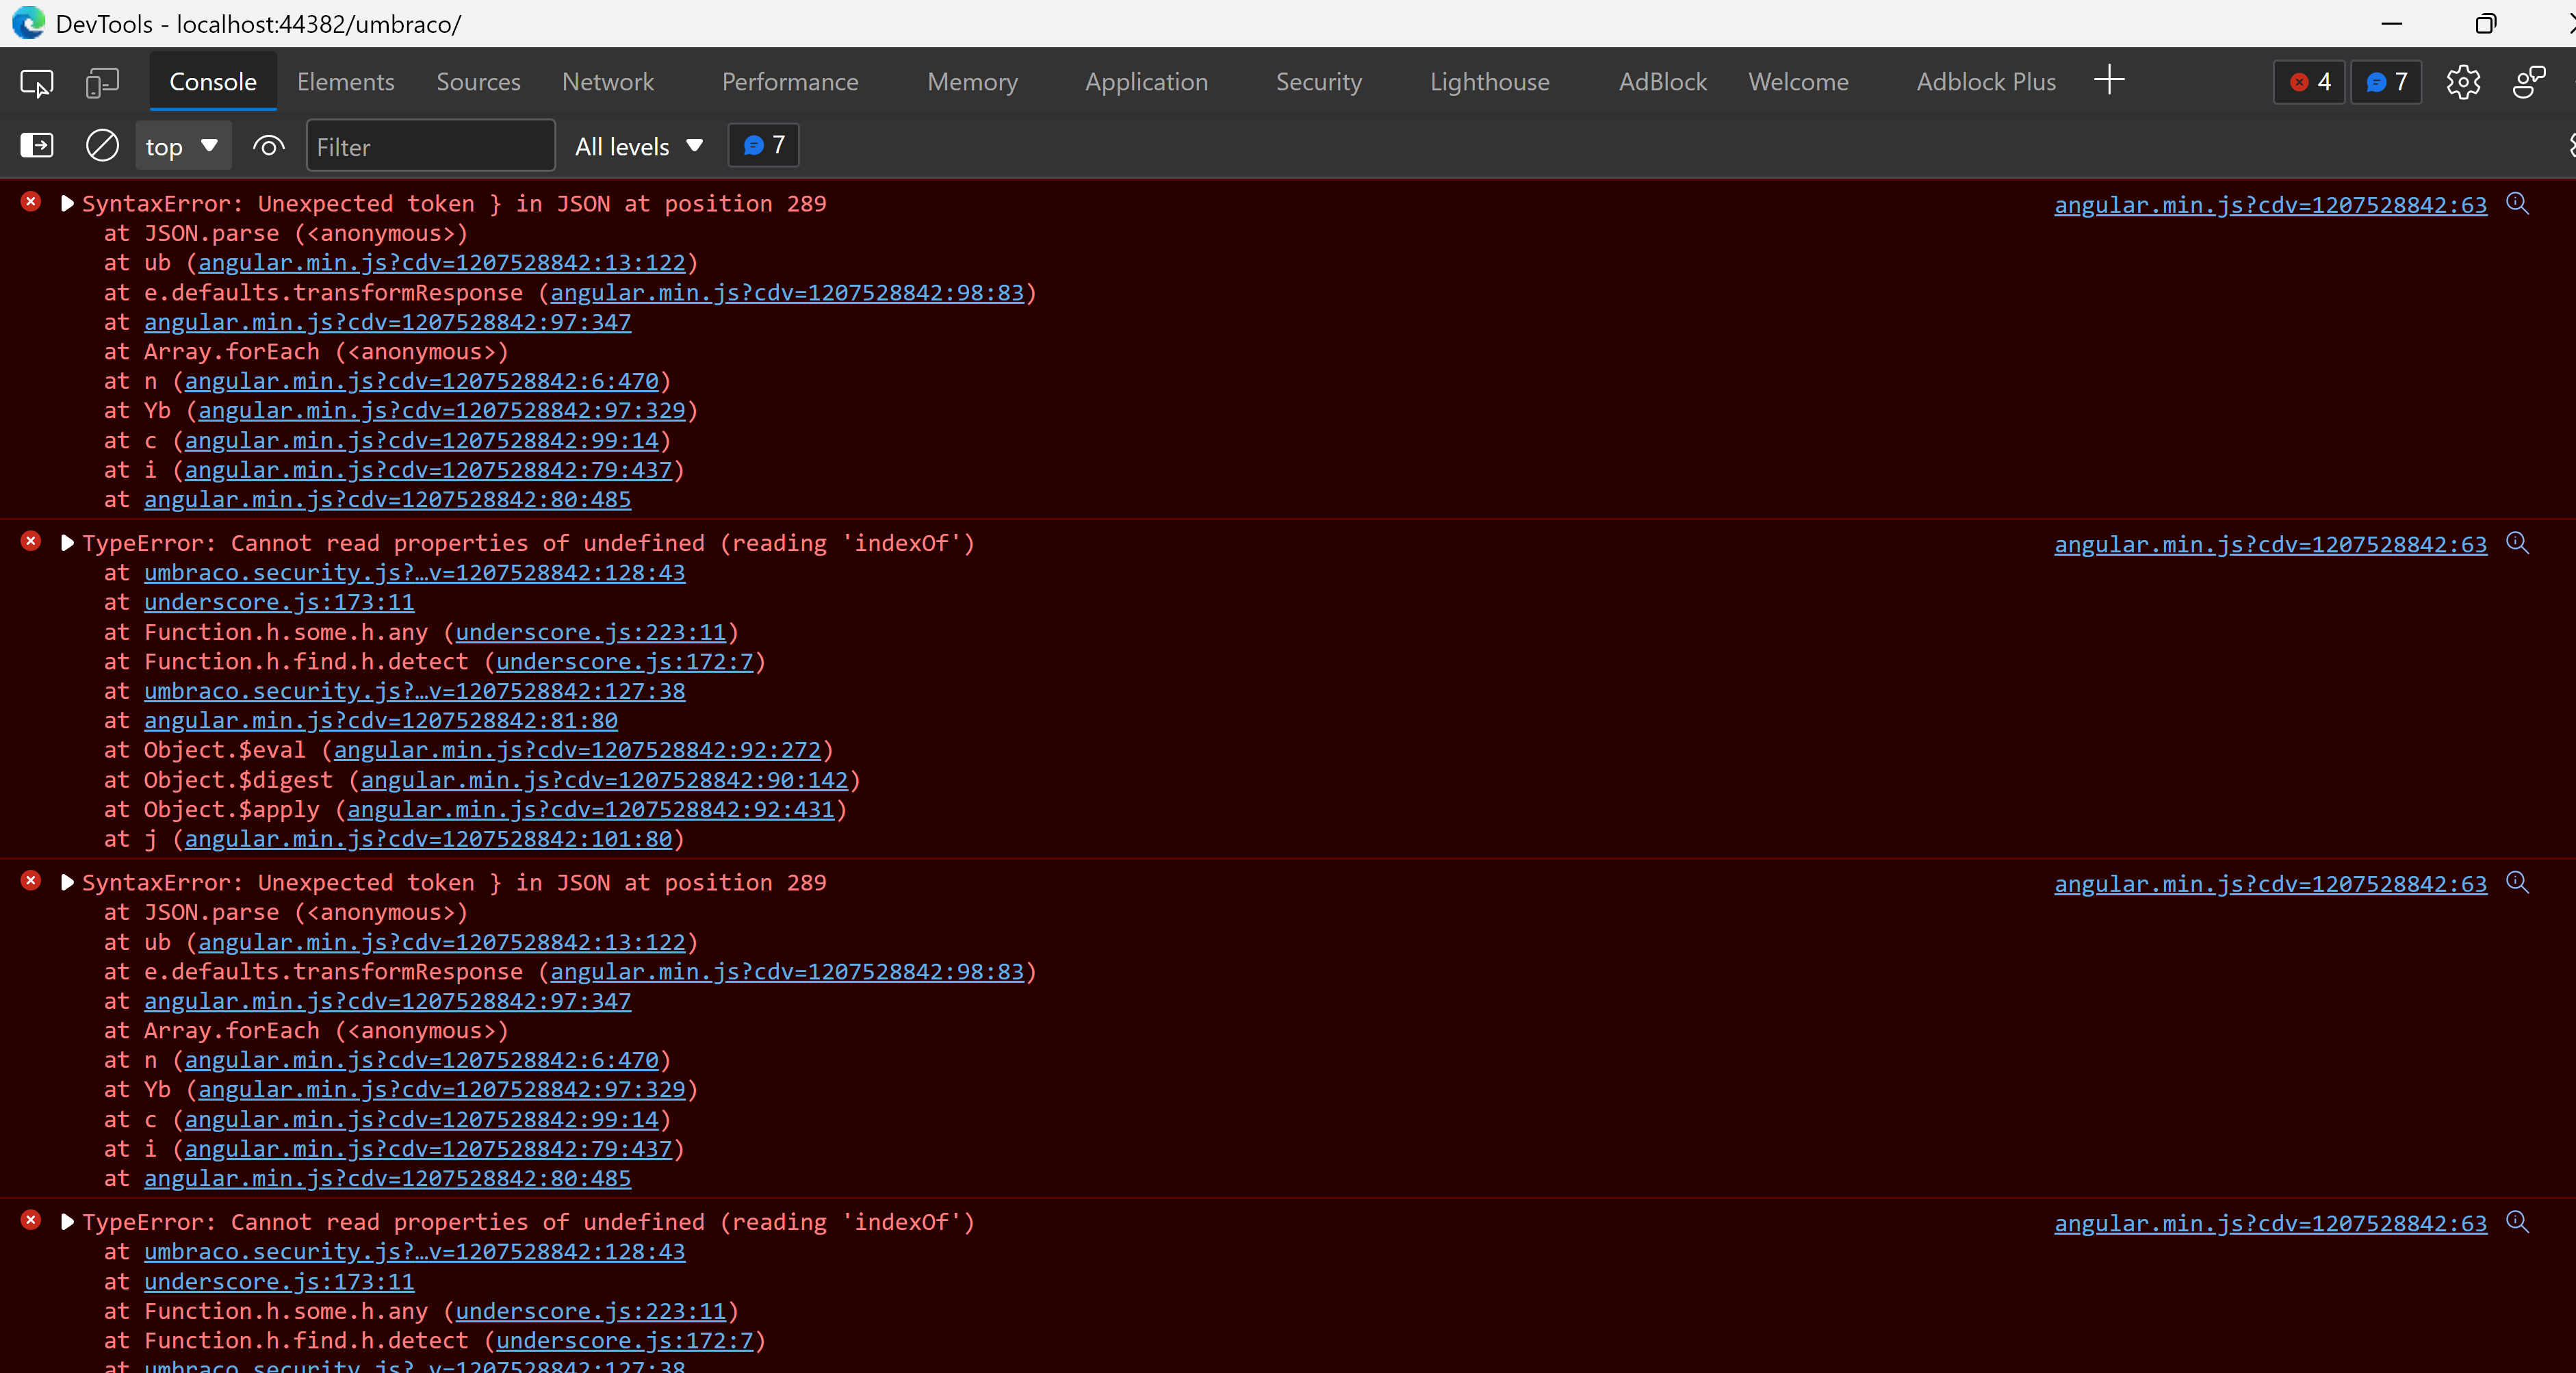Show the console sidebar panel

coord(37,146)
